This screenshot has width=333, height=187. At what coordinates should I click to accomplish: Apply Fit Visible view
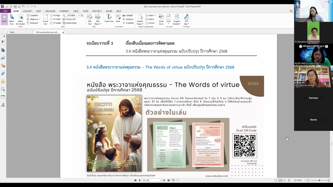(56, 23)
